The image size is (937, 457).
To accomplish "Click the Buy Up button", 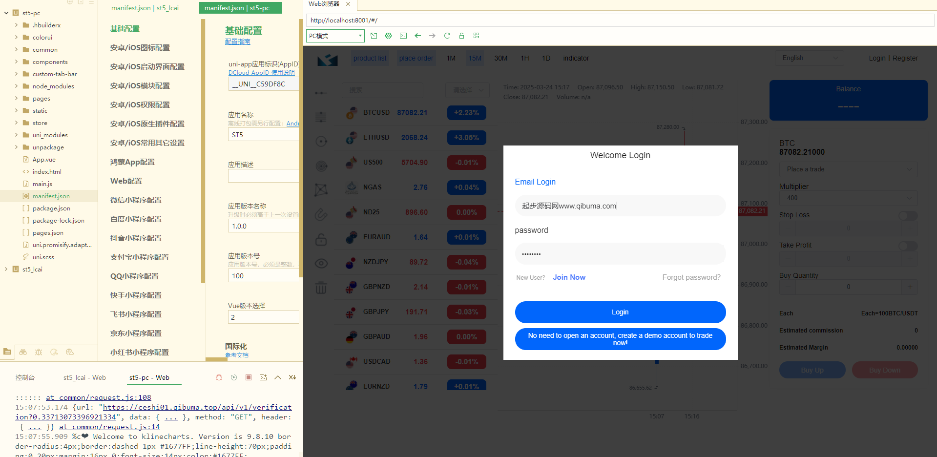I will pyautogui.click(x=812, y=370).
